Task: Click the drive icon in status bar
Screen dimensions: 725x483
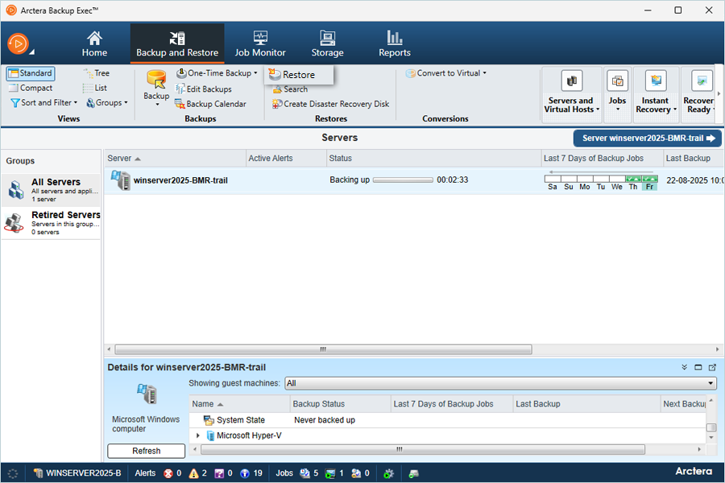Action: [414, 473]
